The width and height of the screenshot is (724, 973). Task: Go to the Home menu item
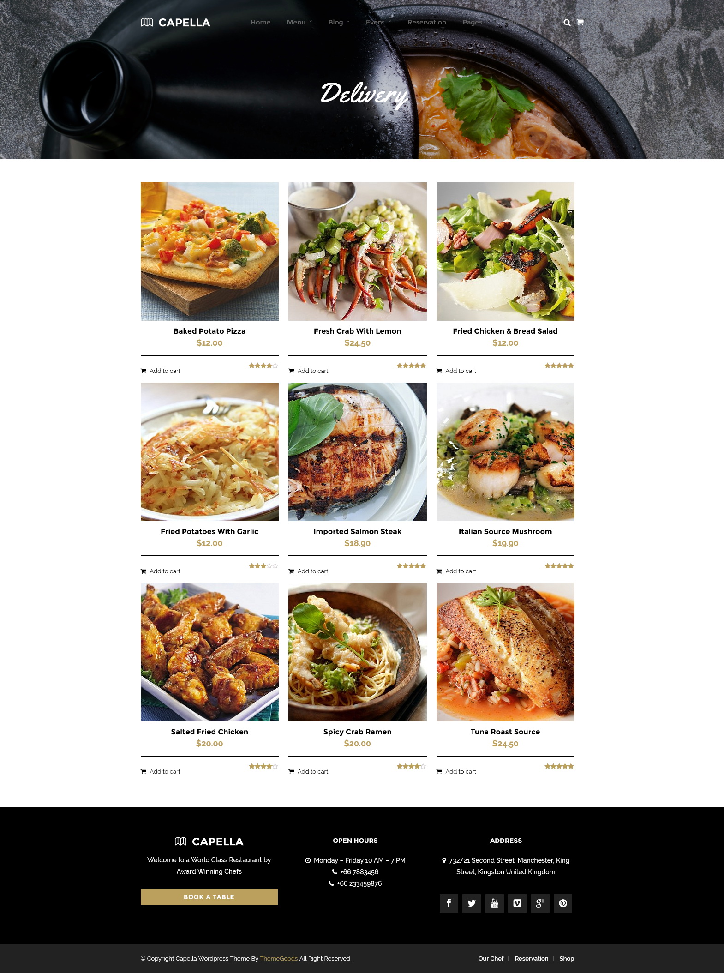click(261, 22)
